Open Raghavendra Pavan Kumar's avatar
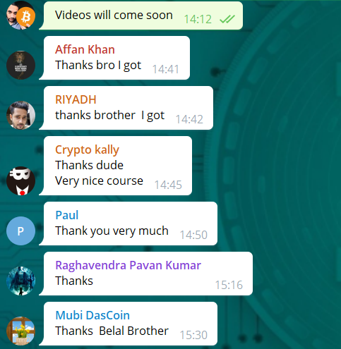341x349 pixels. coord(20,281)
